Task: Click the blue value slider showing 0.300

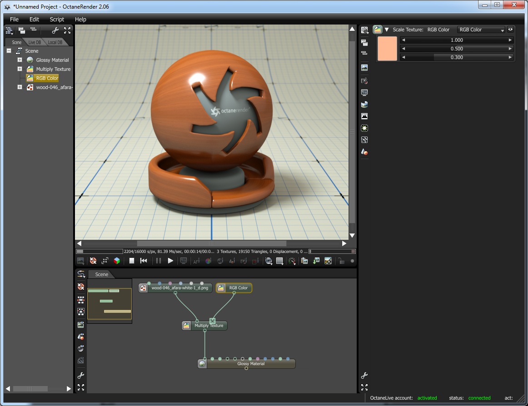Action: tap(457, 57)
